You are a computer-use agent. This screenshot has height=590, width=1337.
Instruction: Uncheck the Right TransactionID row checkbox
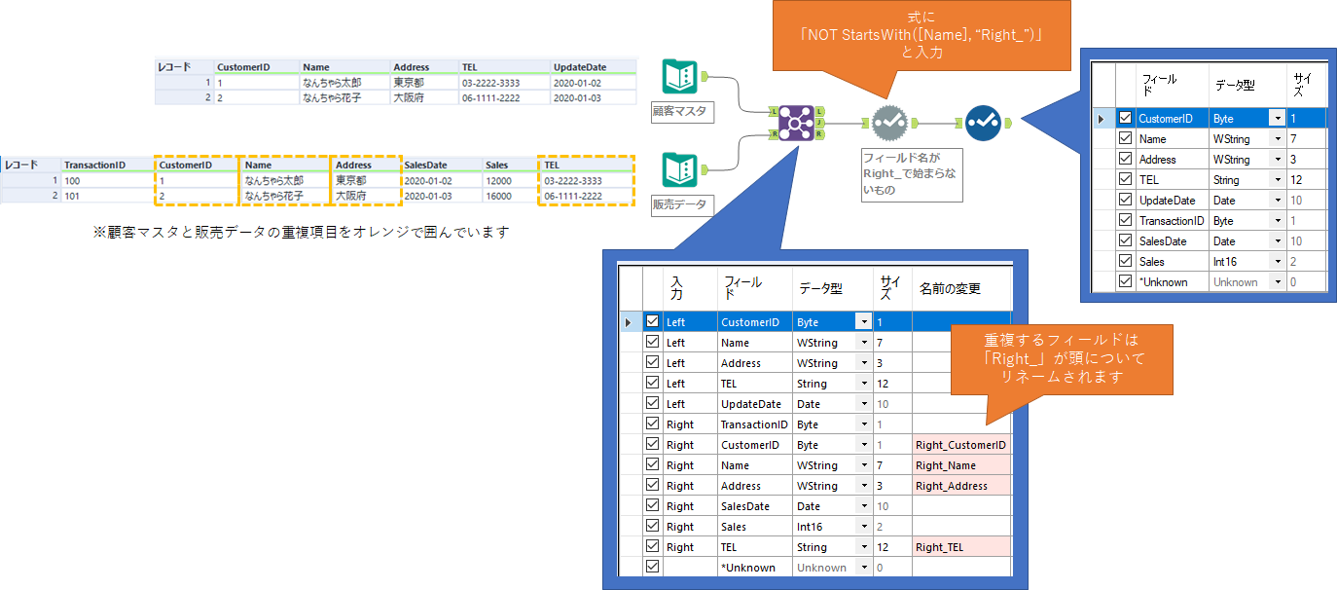652,424
